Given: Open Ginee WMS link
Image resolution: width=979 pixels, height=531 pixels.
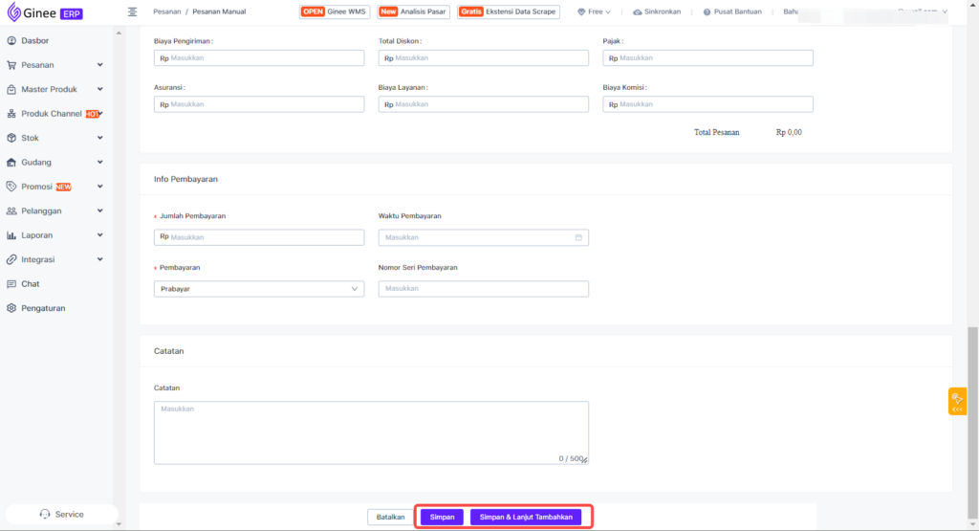Looking at the screenshot, I should coord(335,11).
